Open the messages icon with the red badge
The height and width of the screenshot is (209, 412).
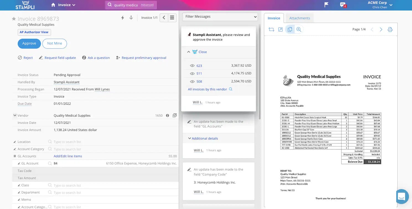point(343,5)
